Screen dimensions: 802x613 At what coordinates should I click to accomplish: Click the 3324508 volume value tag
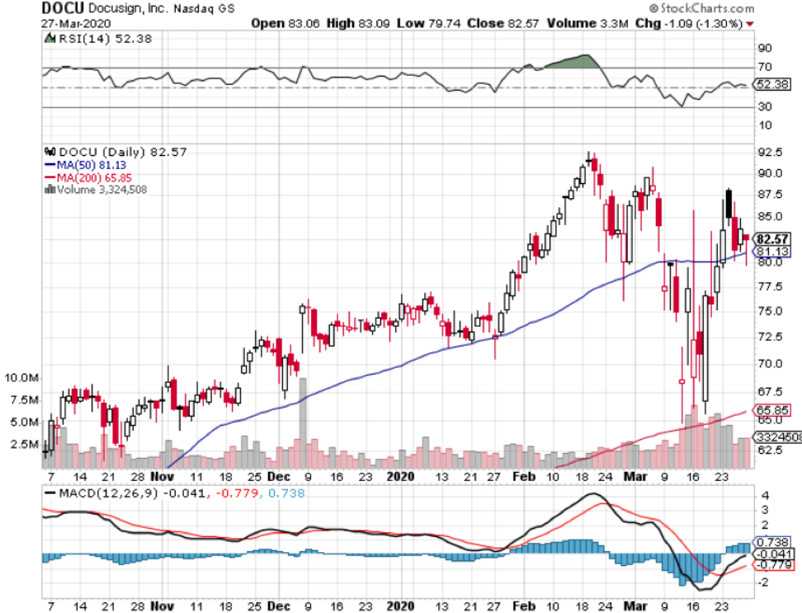pos(777,436)
